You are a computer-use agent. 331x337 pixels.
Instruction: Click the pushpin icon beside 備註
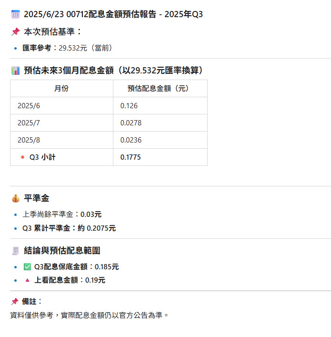click(x=15, y=302)
